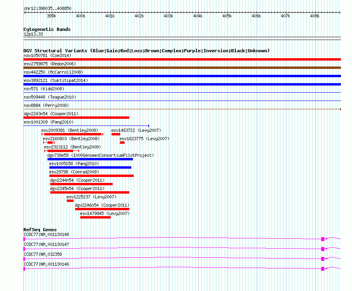Click the red dgv2244n54 loss bar
The image size is (352, 291).
tap(81, 184)
